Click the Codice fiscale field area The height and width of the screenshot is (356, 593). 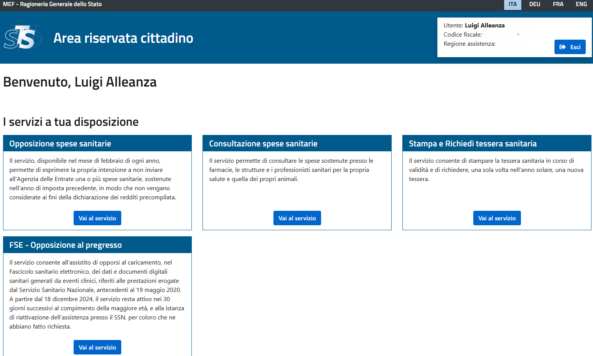[x=463, y=34]
